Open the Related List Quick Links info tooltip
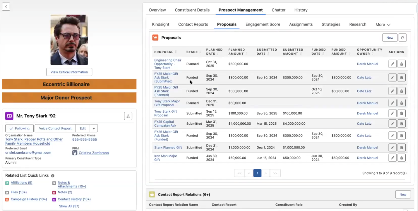Viewport: 418px width, 211px height. pos(52,176)
